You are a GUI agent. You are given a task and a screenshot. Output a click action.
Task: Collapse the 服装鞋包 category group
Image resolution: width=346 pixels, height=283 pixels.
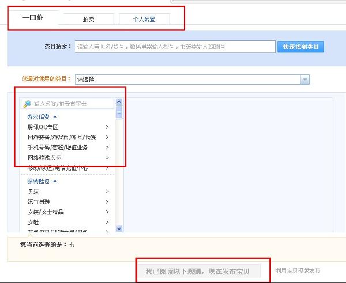pyautogui.click(x=55, y=181)
